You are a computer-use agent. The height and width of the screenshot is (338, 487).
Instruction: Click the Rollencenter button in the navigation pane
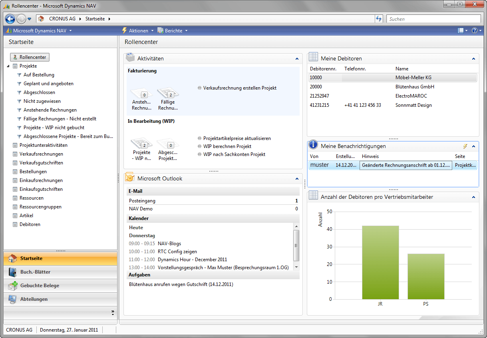coord(30,57)
